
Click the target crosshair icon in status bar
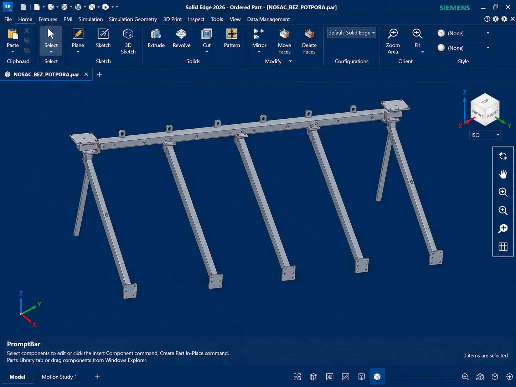tap(510, 377)
